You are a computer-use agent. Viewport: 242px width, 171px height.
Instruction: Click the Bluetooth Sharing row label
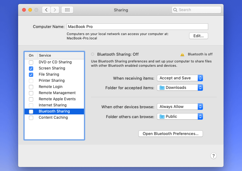point(54,111)
